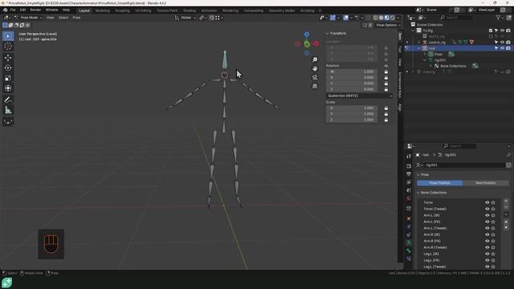514x289 pixels.
Task: Add a bone collection with plus button
Action: point(506,201)
